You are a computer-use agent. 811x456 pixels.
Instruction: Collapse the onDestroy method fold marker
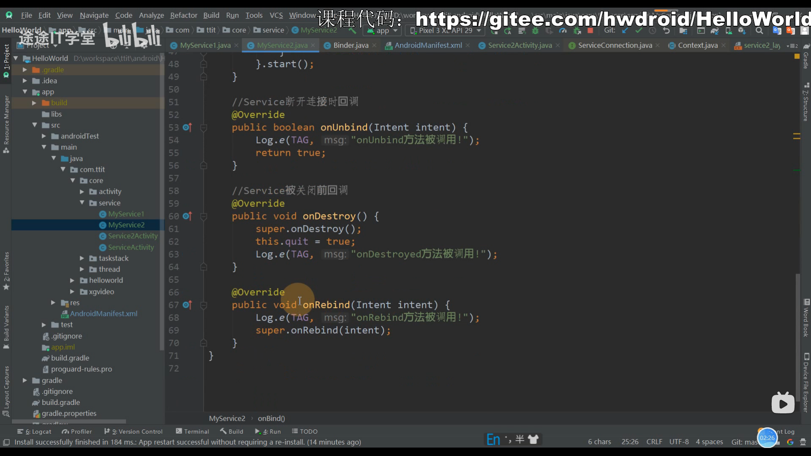pos(204,216)
